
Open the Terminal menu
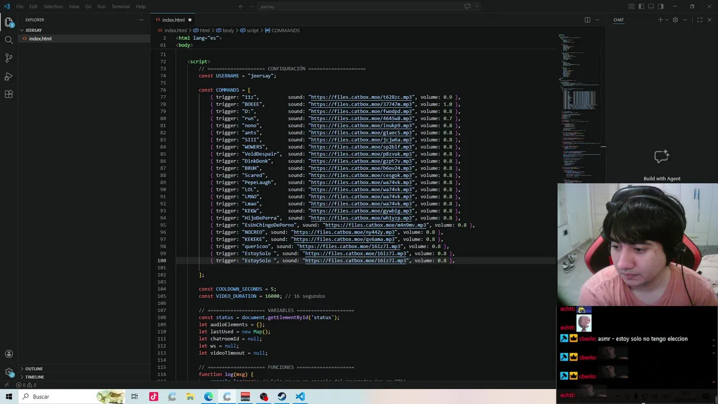121,7
